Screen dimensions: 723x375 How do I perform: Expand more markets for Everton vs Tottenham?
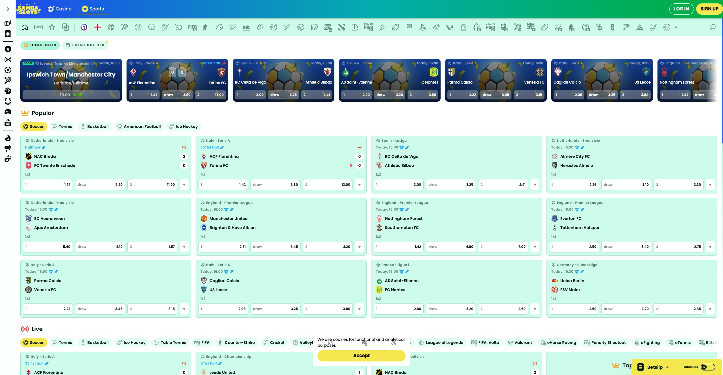pos(710,247)
